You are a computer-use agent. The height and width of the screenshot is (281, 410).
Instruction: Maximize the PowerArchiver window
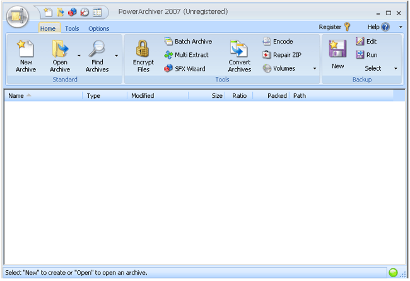(x=389, y=13)
